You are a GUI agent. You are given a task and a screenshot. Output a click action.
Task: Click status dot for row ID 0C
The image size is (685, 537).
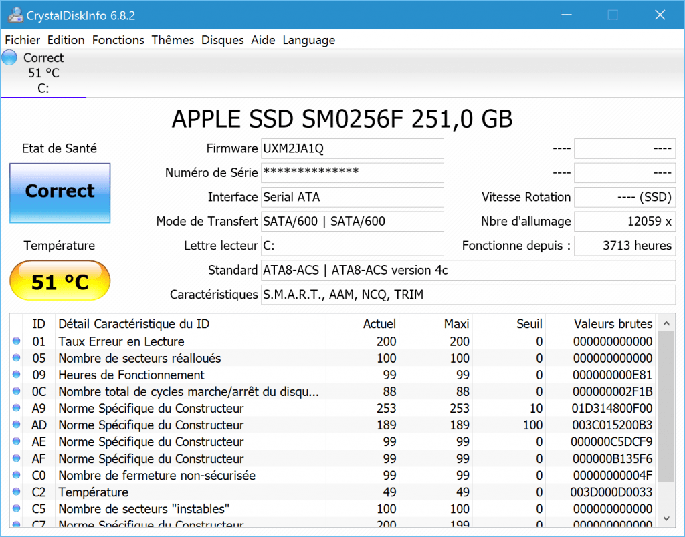tap(17, 391)
